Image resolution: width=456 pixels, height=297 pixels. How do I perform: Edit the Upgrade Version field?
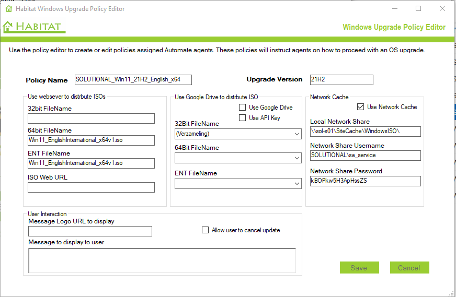click(341, 79)
